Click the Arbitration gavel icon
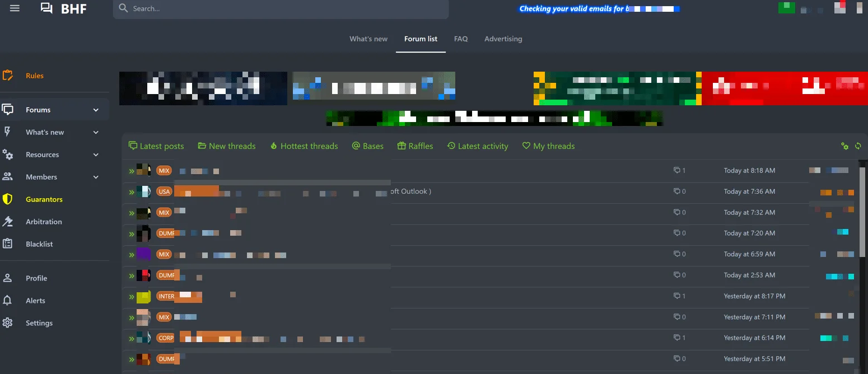The width and height of the screenshot is (868, 374). click(x=7, y=222)
